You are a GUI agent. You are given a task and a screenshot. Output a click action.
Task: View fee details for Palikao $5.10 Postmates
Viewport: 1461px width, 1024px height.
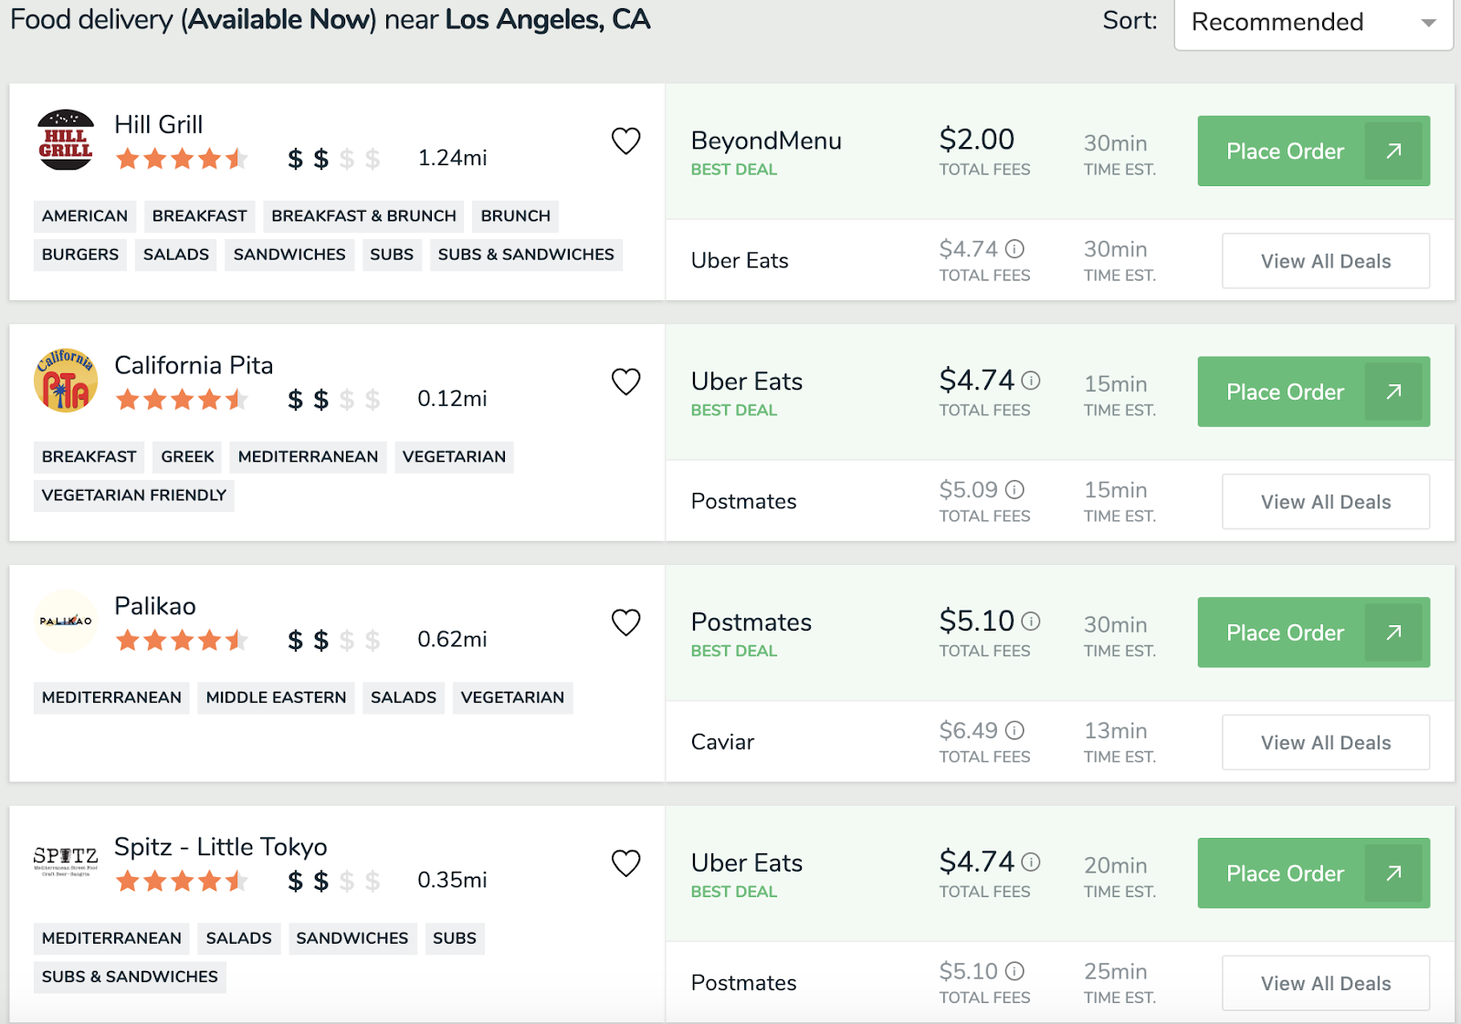coord(1031,622)
